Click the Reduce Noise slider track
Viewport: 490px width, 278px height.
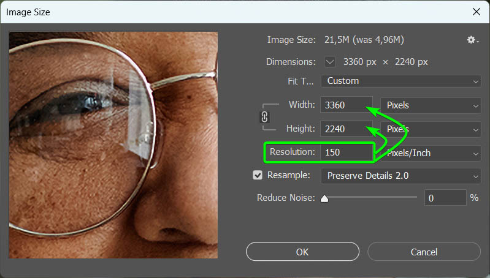click(370, 197)
